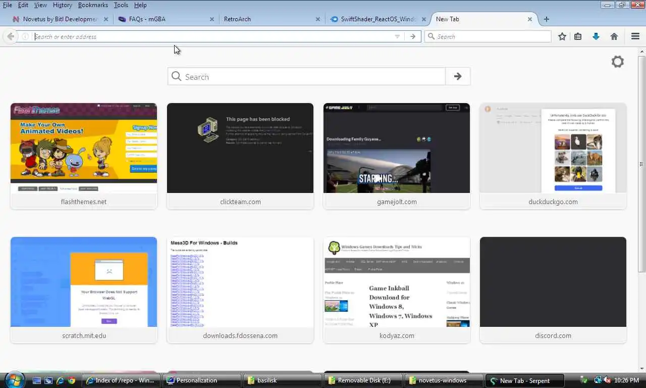Open a new tab with plus button

click(x=547, y=19)
